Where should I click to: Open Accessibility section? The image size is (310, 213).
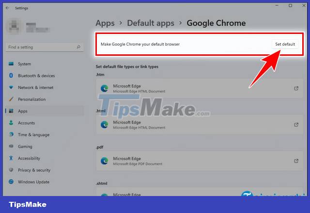(45, 158)
